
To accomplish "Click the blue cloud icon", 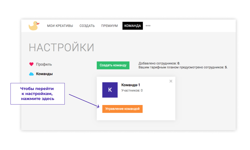I will [31, 74].
